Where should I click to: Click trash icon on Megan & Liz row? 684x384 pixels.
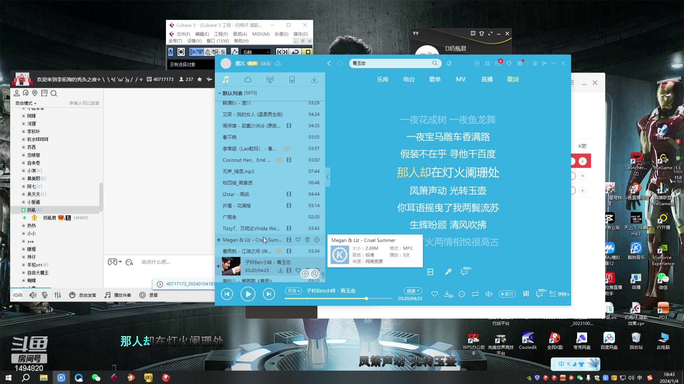[x=307, y=240]
